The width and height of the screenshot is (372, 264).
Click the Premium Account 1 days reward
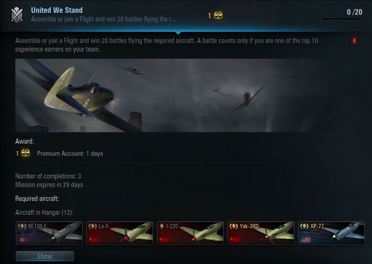(70, 154)
